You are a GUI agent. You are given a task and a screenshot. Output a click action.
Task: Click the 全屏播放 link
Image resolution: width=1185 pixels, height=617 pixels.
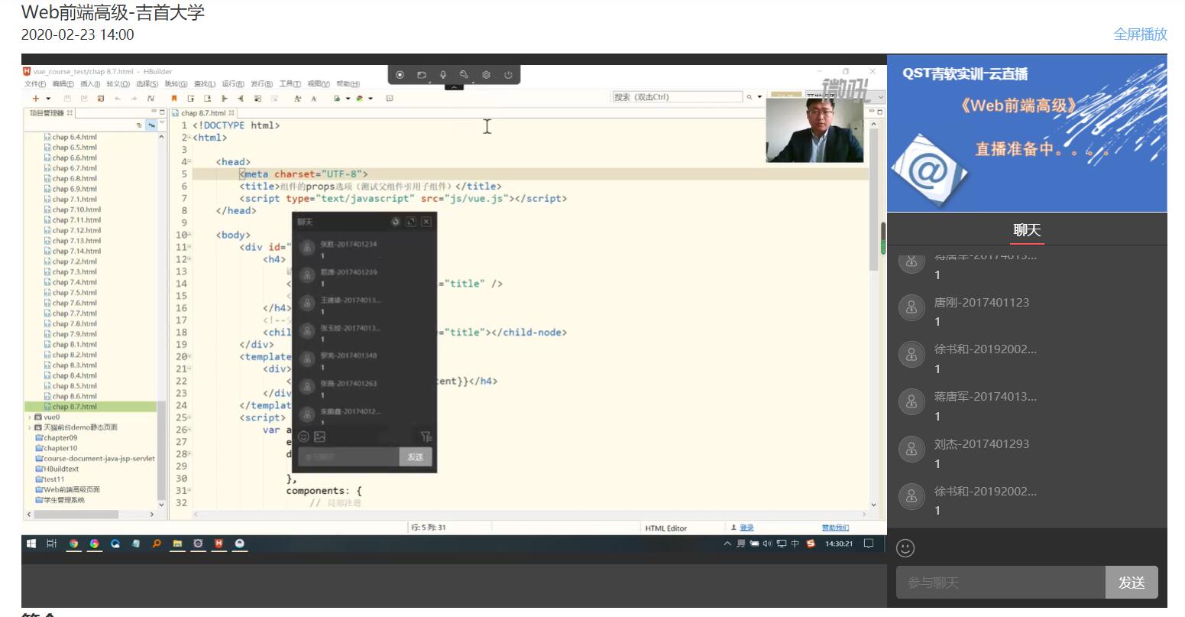1140,34
